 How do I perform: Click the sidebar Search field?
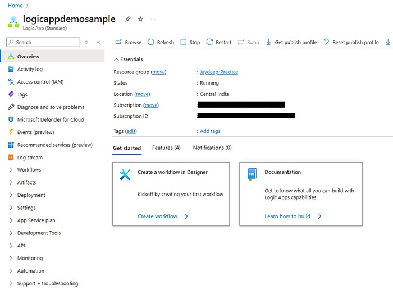(x=43, y=42)
